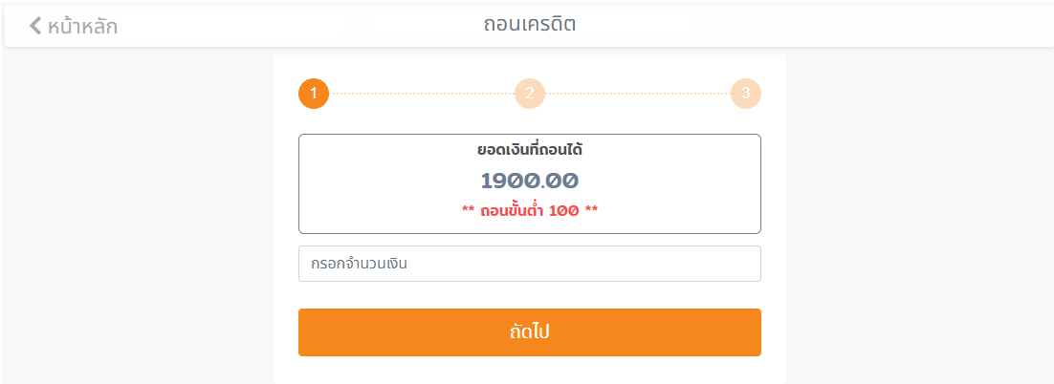This screenshot has height=384, width=1054.
Task: Focus the กรอกจำนวนเงิน amount field
Action: pos(530,264)
